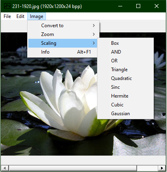
Task: Expand the Zoom submenu arrow
Action: tap(94, 34)
